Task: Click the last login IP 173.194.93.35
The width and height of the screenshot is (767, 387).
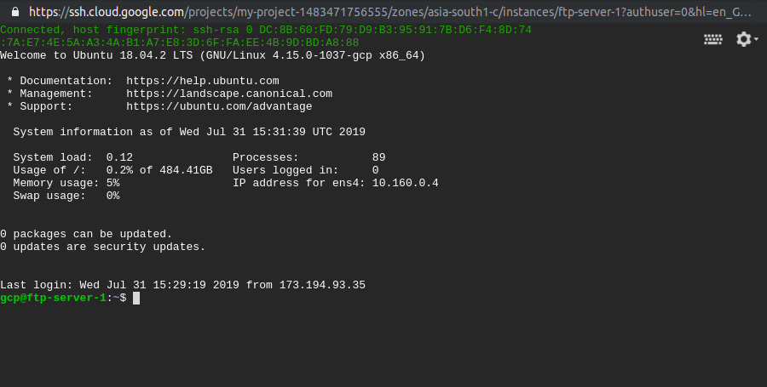Action: point(322,285)
